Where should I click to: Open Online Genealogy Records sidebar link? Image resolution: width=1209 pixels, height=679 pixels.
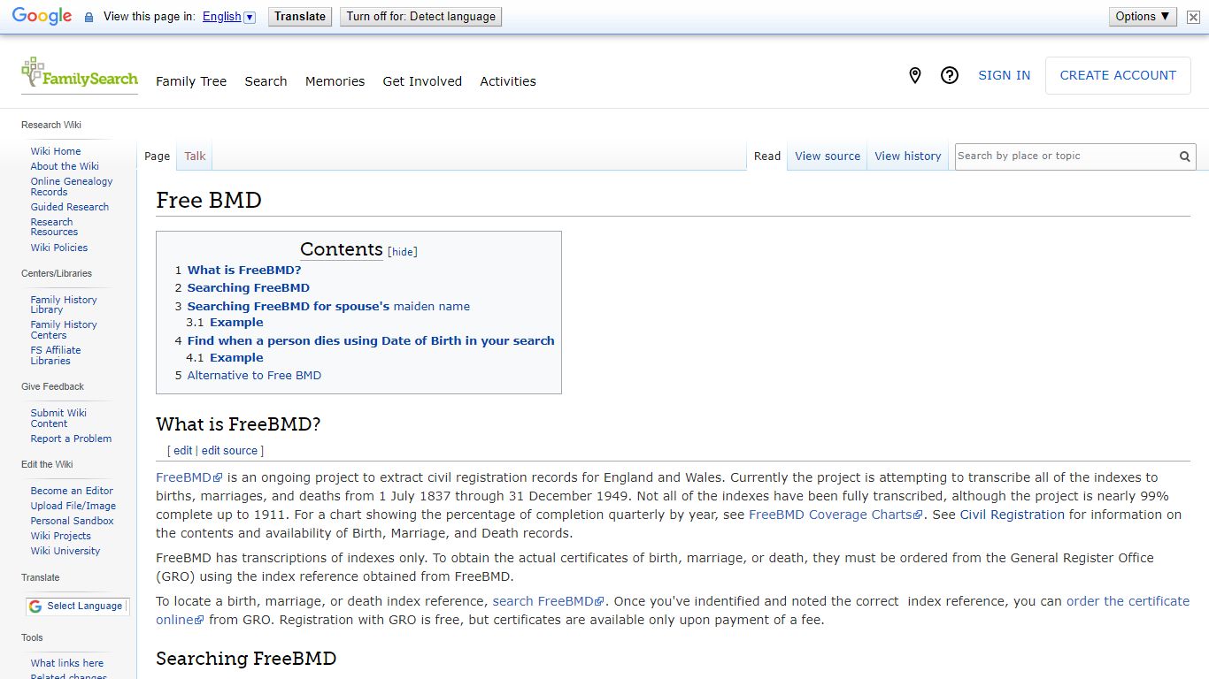72,187
